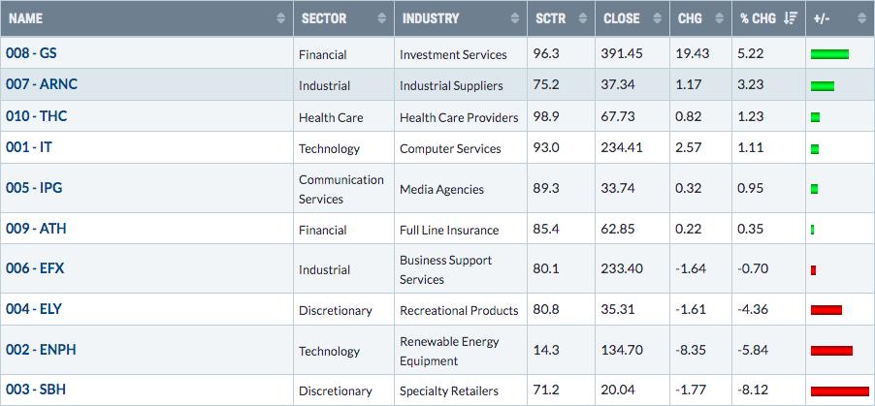The width and height of the screenshot is (875, 406).
Task: Open the 002 - ENPH symbol link
Action: click(42, 350)
